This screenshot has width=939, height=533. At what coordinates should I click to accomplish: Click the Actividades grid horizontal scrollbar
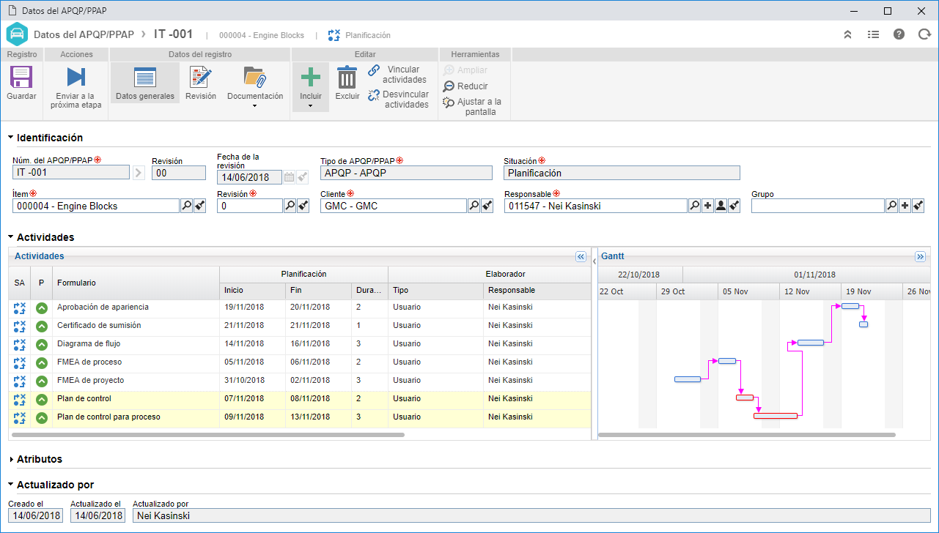(207, 435)
